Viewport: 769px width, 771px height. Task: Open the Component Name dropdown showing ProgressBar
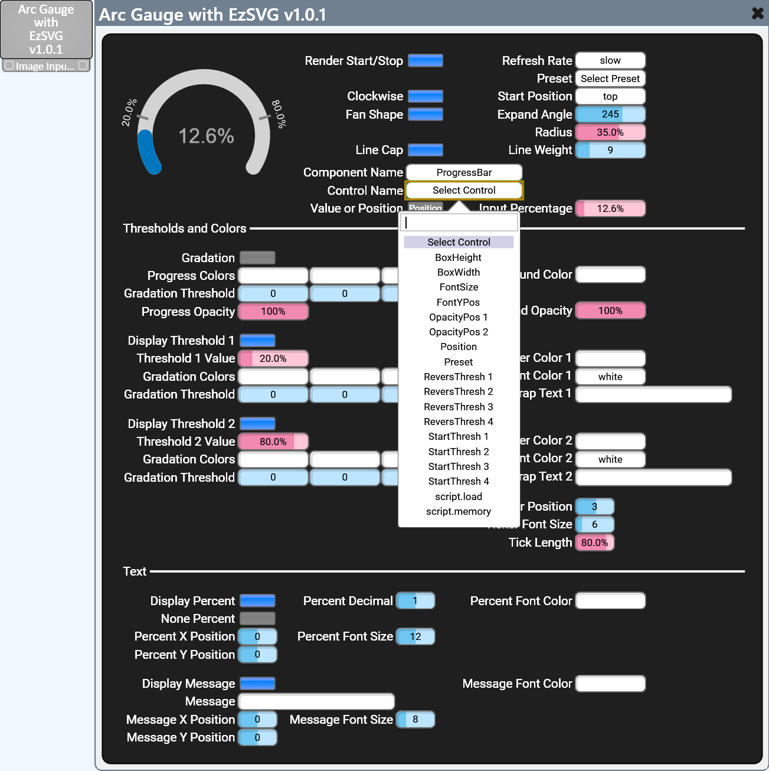coord(464,172)
